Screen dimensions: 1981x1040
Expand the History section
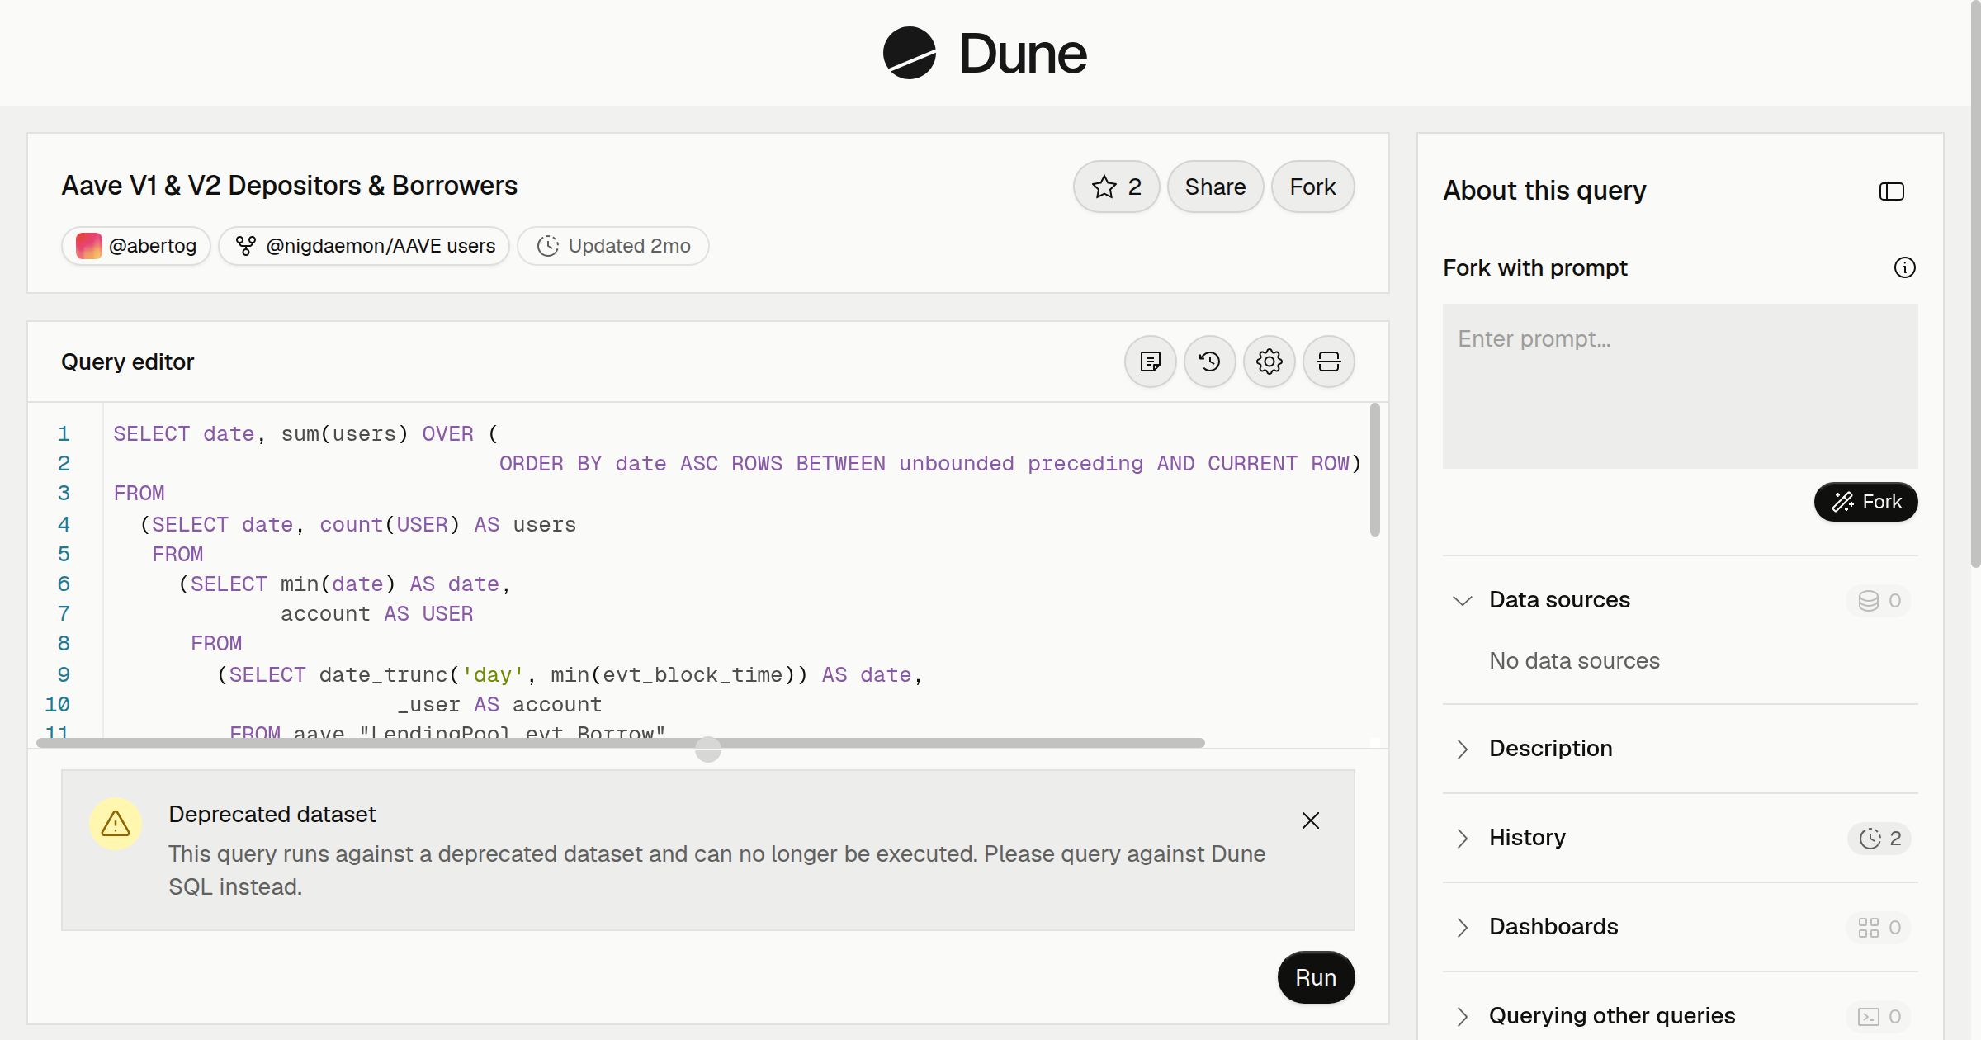pos(1680,838)
